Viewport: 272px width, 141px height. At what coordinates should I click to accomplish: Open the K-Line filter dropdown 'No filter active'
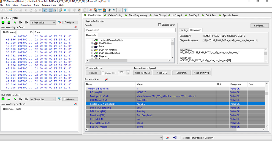point(43,99)
